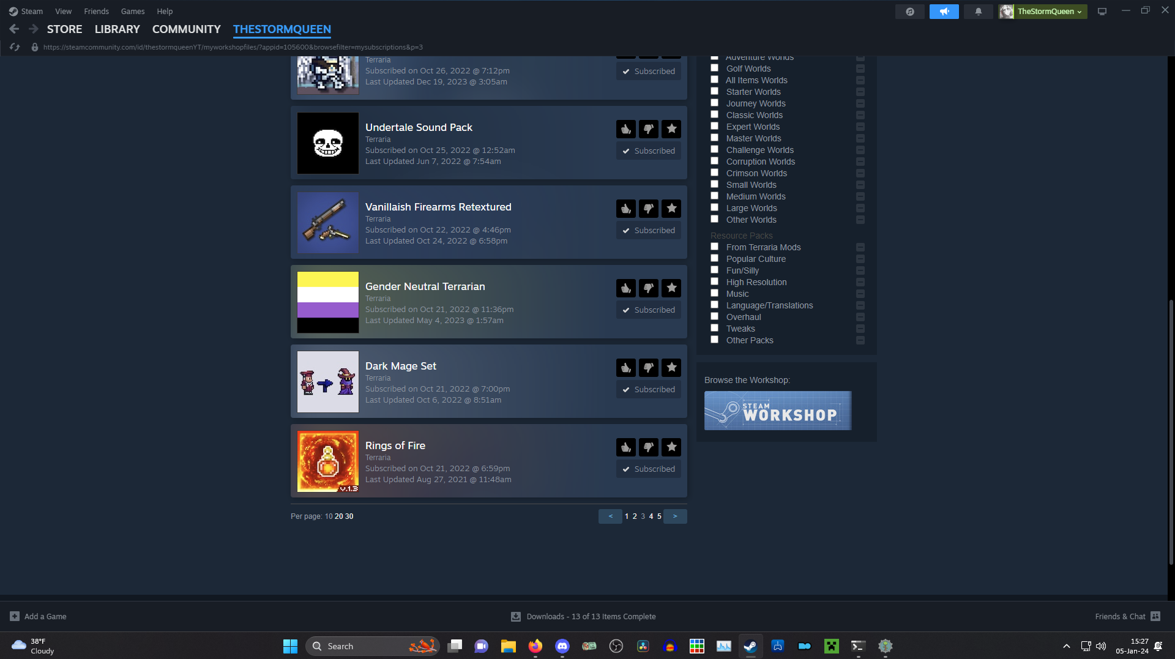Click minus button beside Small Worlds

click(x=860, y=185)
